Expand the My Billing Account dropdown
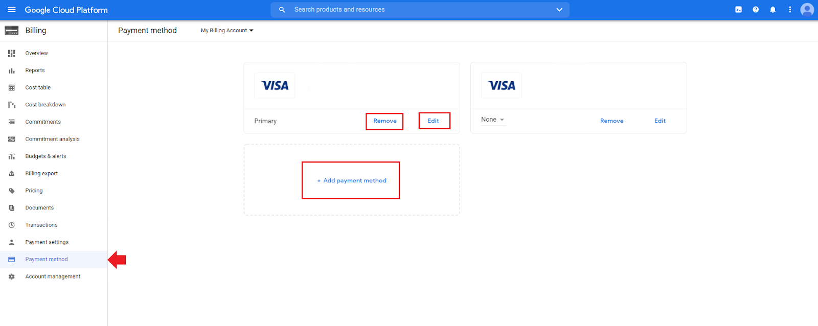The width and height of the screenshot is (818, 326). (227, 31)
